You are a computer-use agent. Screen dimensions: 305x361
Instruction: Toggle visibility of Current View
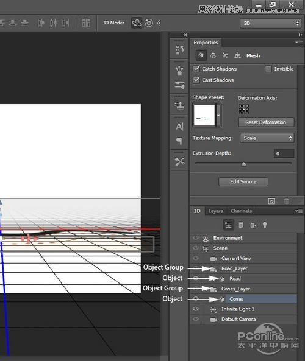coord(196,258)
